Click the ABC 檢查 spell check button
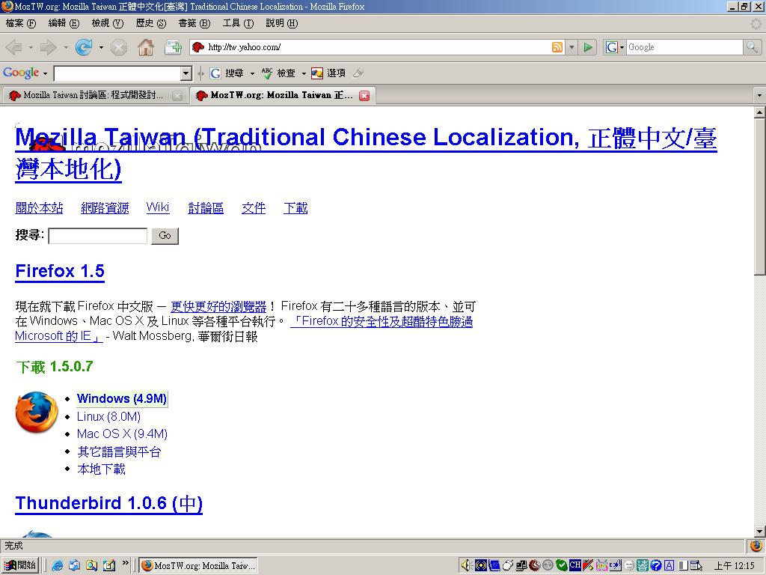766x575 pixels. (x=278, y=73)
